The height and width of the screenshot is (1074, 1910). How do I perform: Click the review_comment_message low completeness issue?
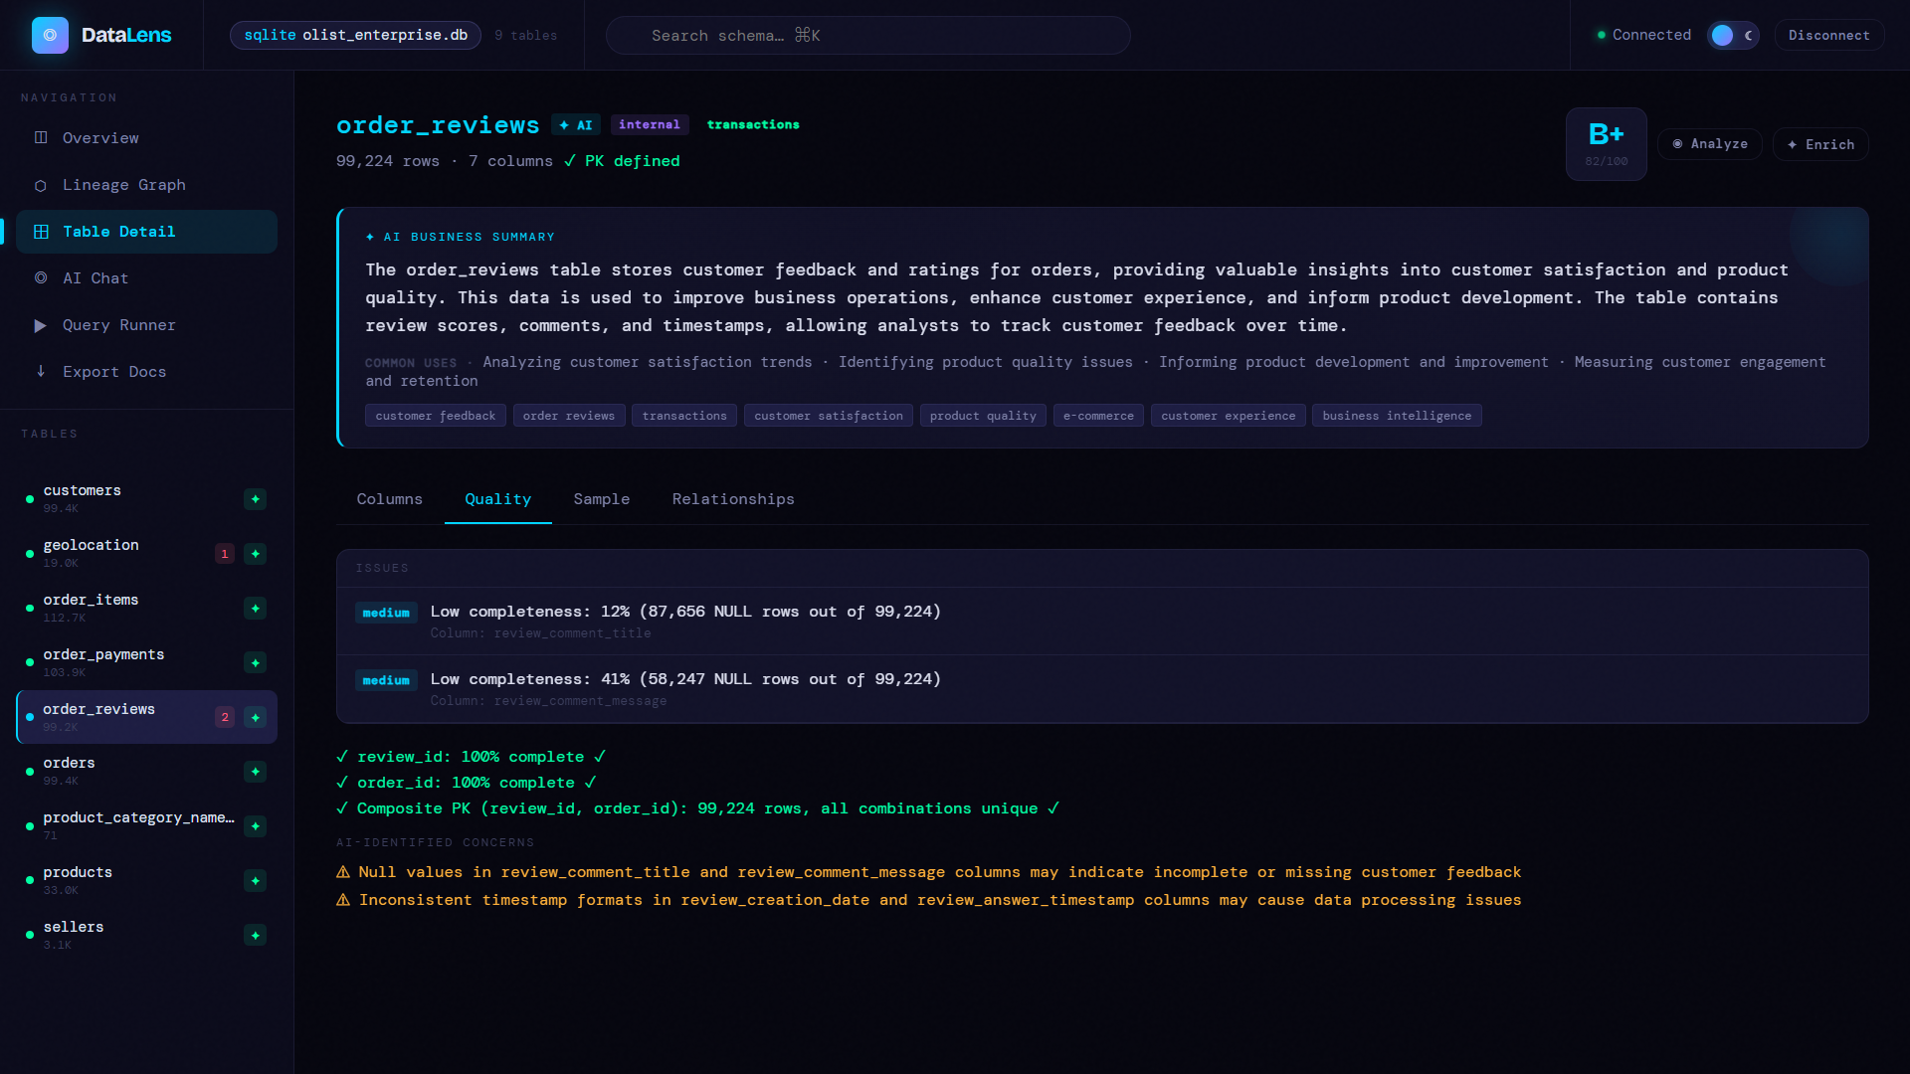tap(1102, 689)
